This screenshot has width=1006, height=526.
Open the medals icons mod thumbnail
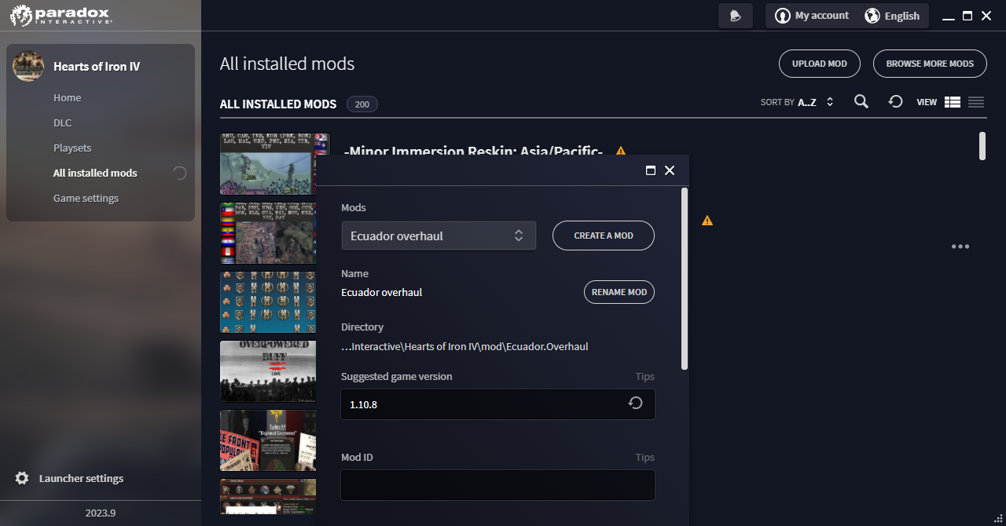click(x=268, y=302)
